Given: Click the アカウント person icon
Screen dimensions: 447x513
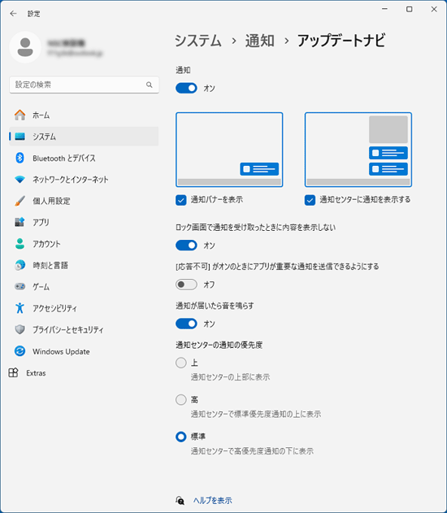Looking at the screenshot, I should pos(20,244).
